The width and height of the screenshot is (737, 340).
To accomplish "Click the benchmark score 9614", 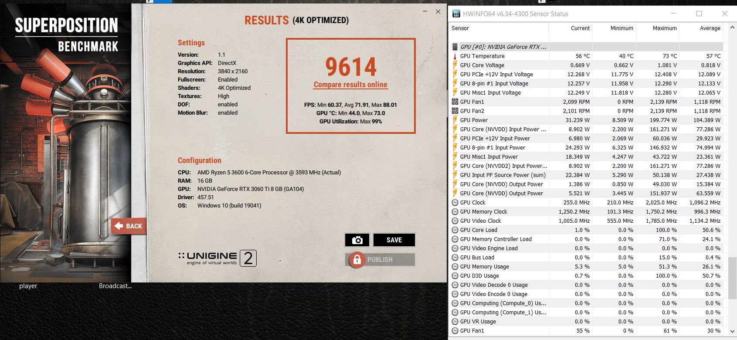I will coord(351,67).
